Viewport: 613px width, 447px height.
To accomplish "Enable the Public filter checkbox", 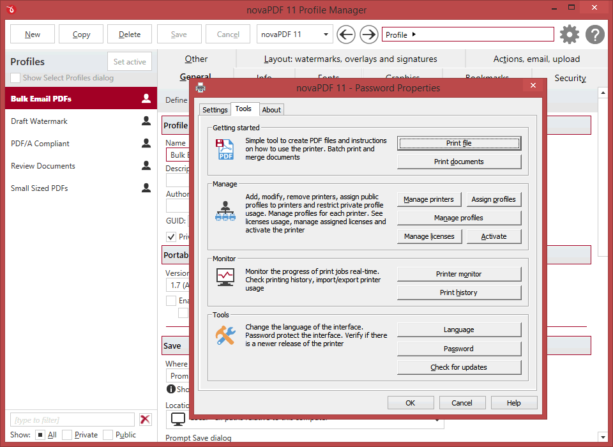I will point(108,435).
